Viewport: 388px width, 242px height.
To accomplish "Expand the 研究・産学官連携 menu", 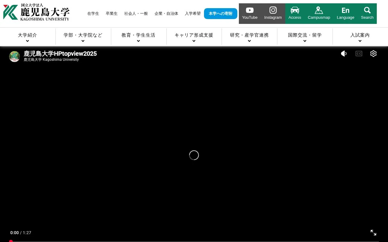I will click(x=249, y=37).
